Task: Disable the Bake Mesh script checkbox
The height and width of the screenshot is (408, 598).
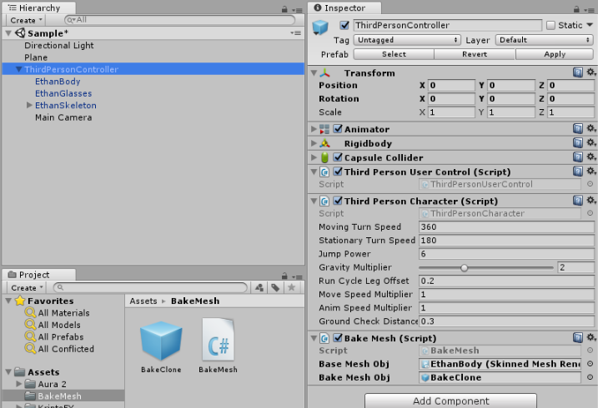Action: (338, 337)
